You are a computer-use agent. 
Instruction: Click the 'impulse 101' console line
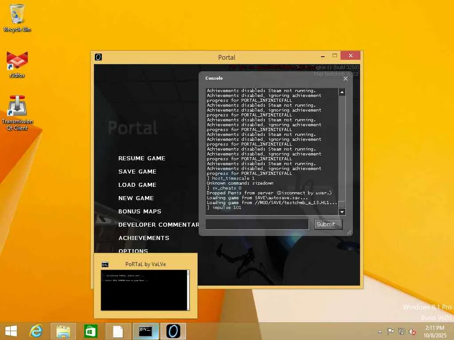[224, 208]
